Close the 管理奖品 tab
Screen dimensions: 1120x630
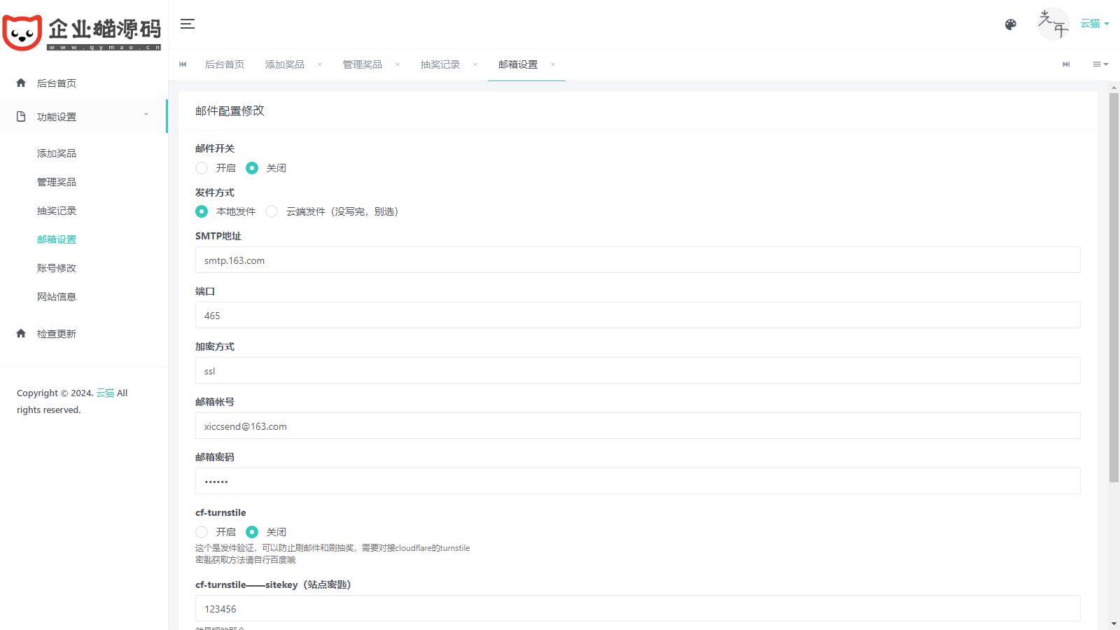[398, 64]
